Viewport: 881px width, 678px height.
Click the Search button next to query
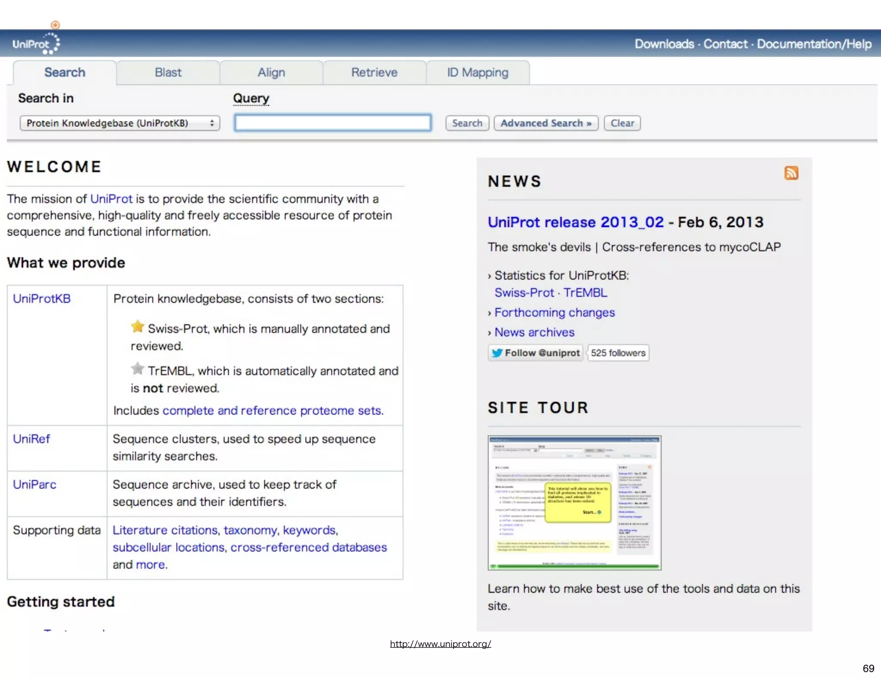pos(467,123)
